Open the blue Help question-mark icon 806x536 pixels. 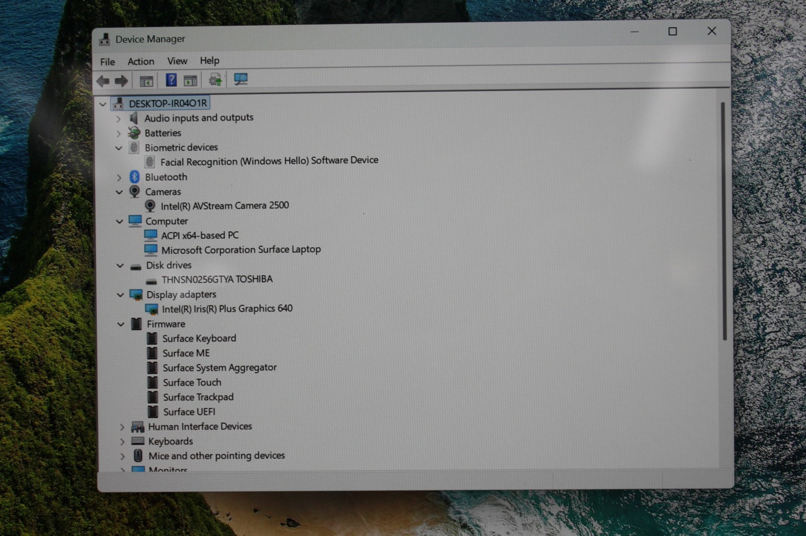[171, 80]
